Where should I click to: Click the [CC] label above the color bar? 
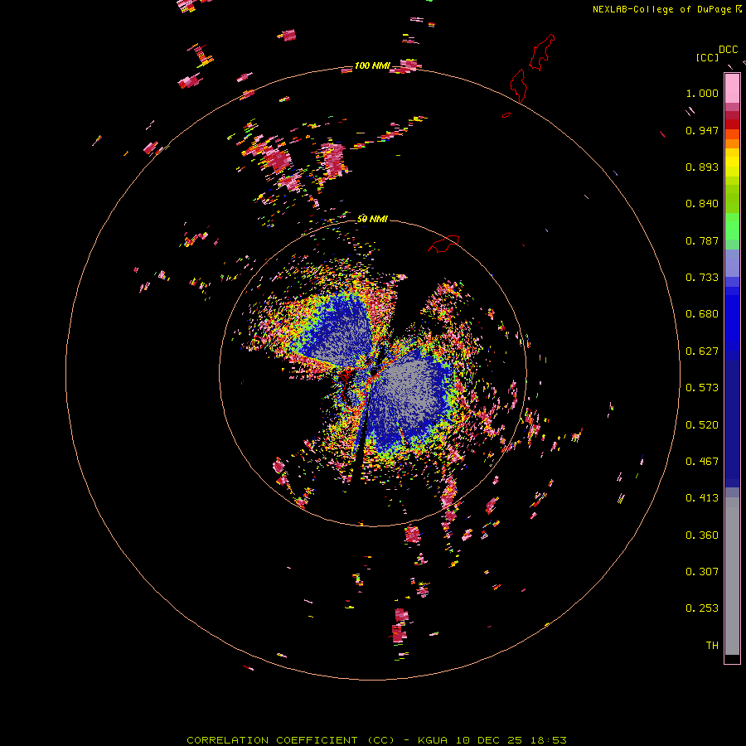pos(707,57)
